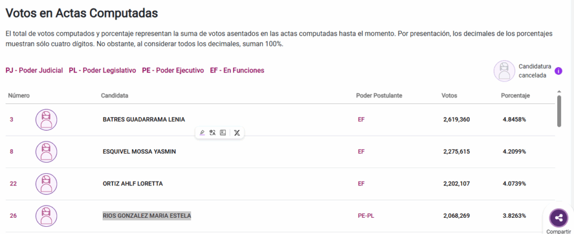The width and height of the screenshot is (574, 234).
Task: Click the table's vertical scrollbar thumb
Action: (559, 111)
